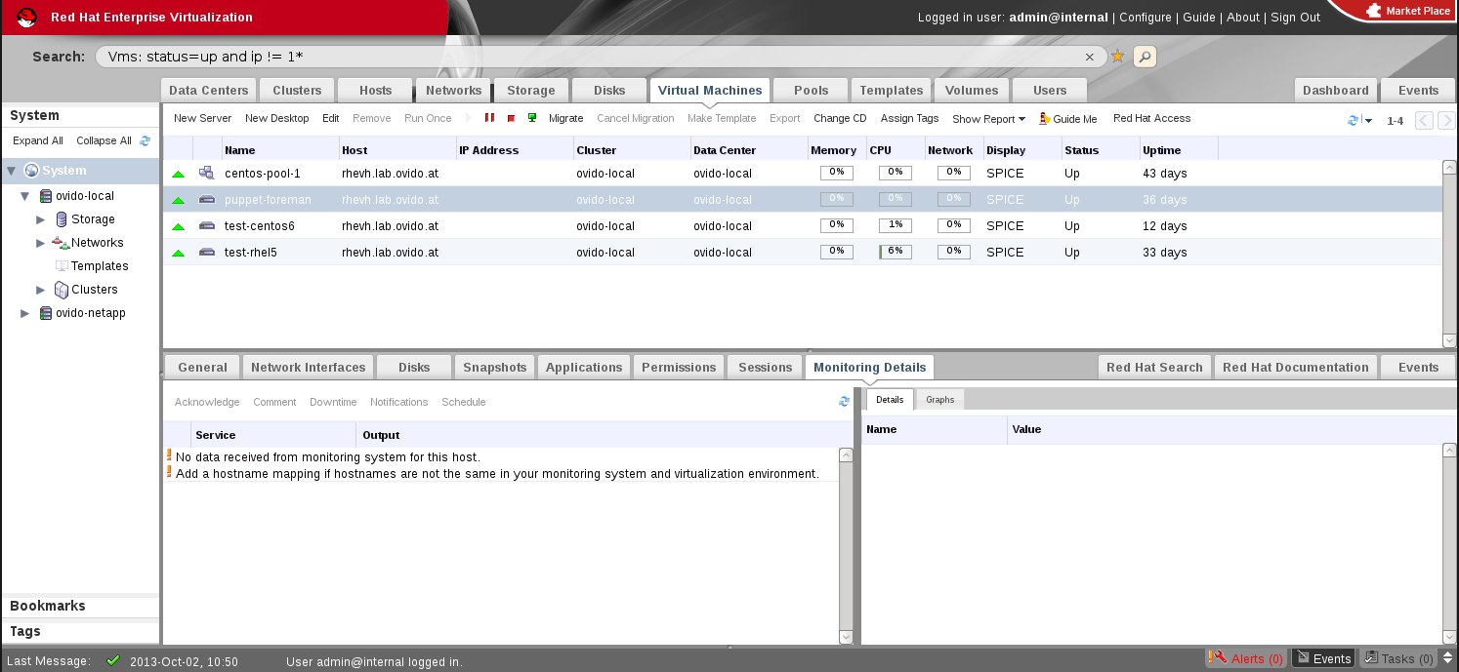Click the globe icon next to System

pos(30,171)
